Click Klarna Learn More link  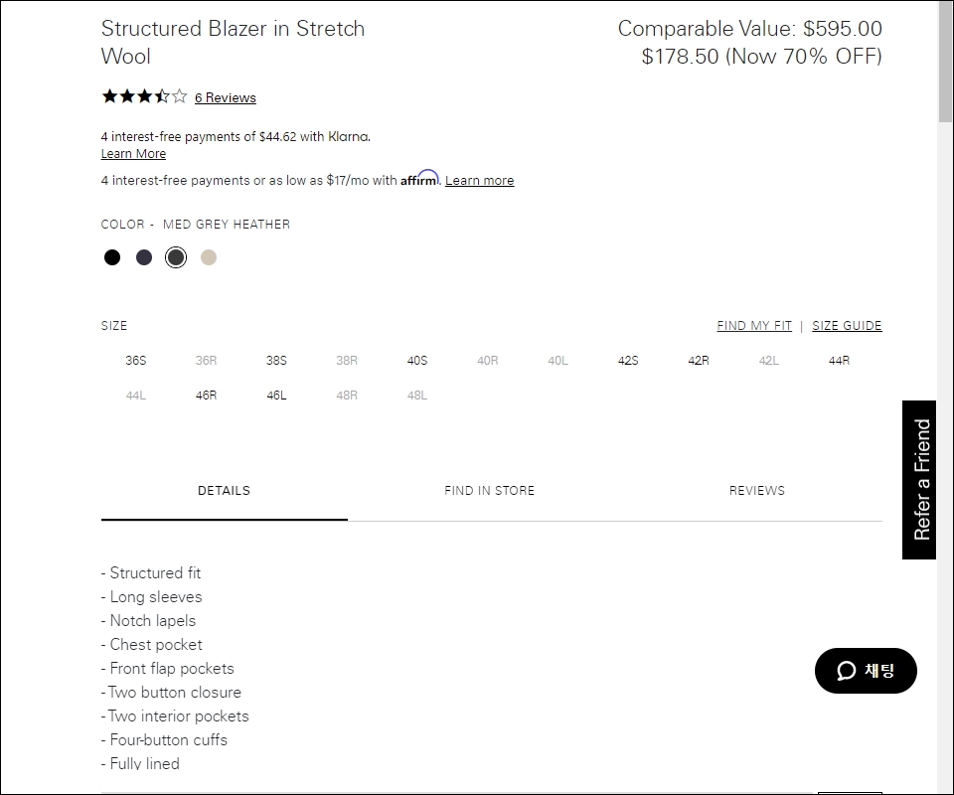pos(133,154)
